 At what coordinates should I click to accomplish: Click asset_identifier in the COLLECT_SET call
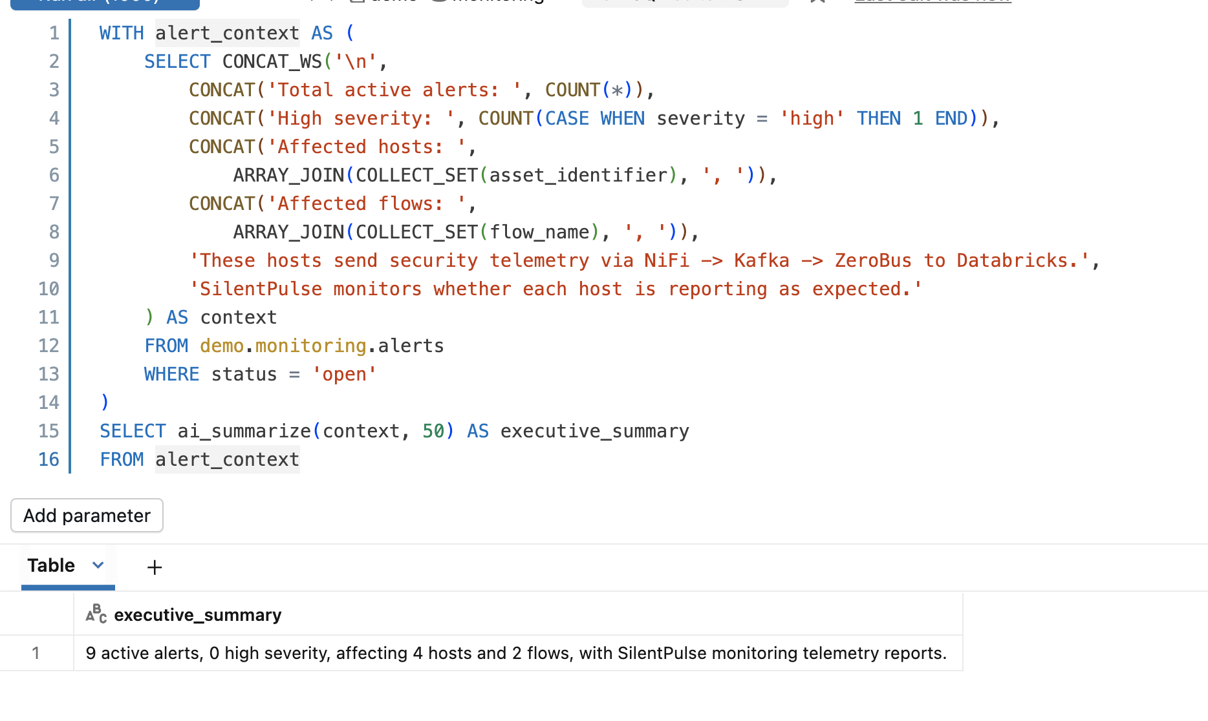[579, 175]
